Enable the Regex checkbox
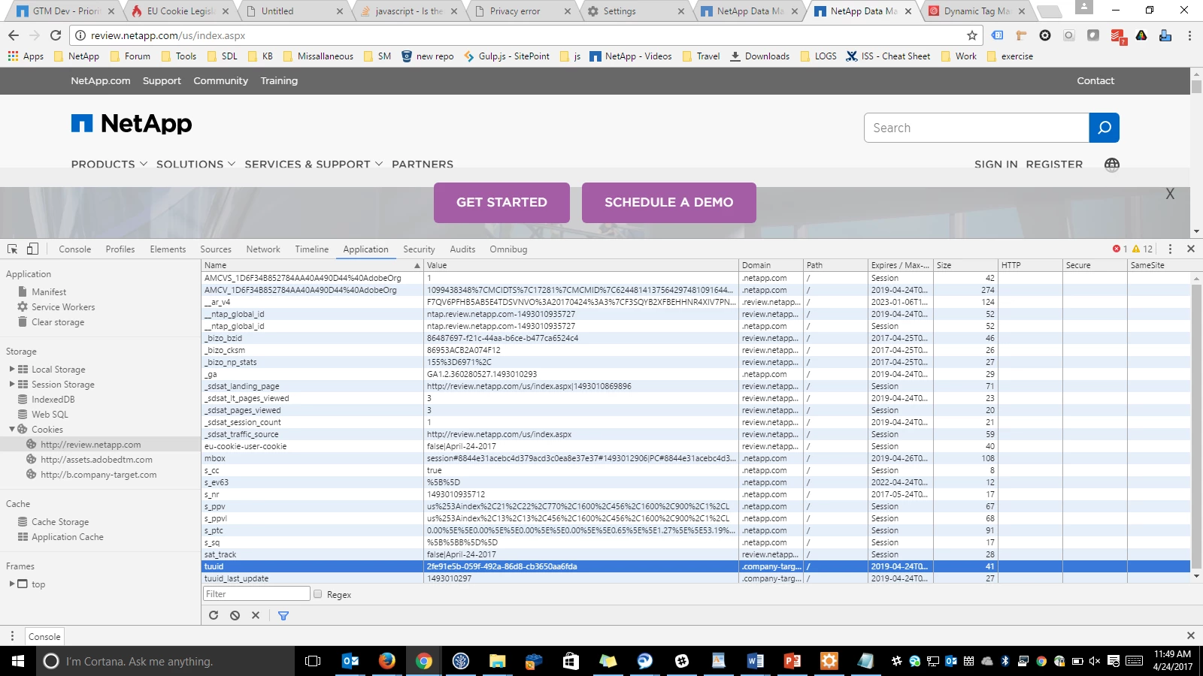The width and height of the screenshot is (1203, 676). [317, 594]
